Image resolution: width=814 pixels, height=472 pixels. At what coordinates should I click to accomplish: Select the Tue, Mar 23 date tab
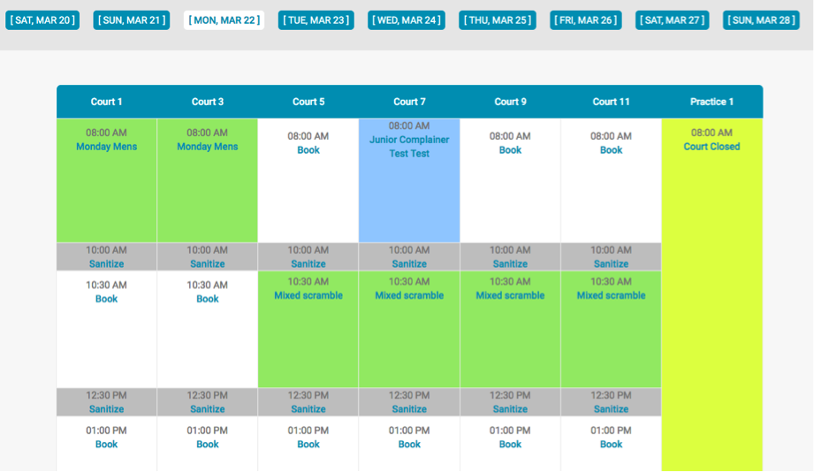[x=316, y=20]
